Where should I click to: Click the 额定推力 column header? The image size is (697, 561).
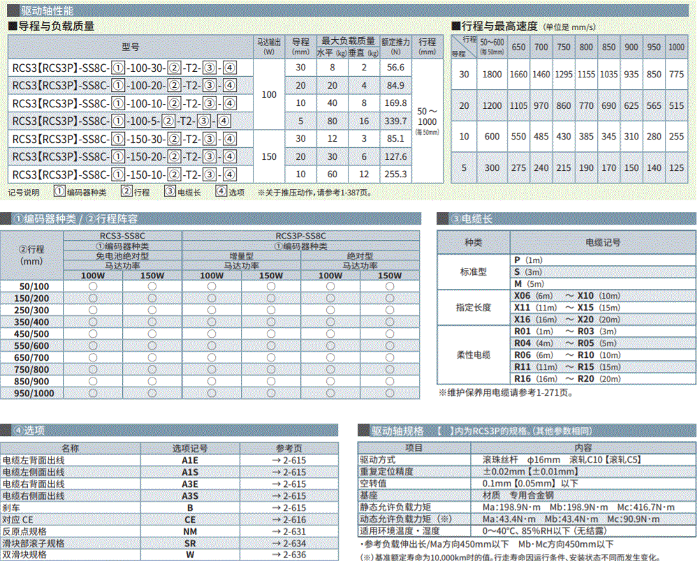pos(395,47)
